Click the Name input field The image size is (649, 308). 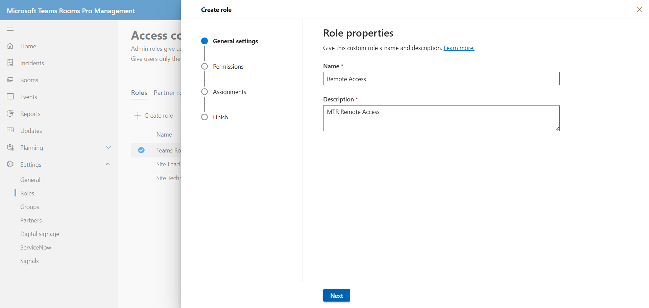click(x=441, y=78)
